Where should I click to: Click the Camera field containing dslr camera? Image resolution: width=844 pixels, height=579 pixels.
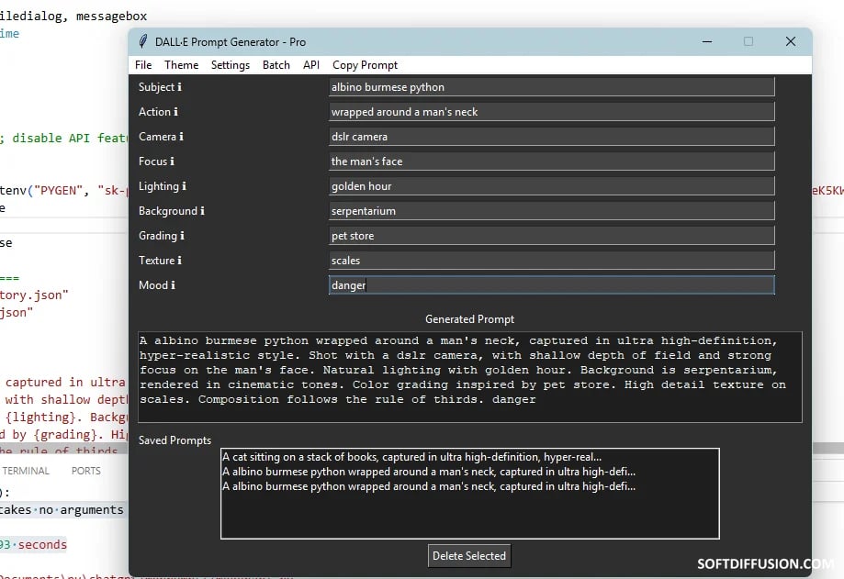(552, 137)
